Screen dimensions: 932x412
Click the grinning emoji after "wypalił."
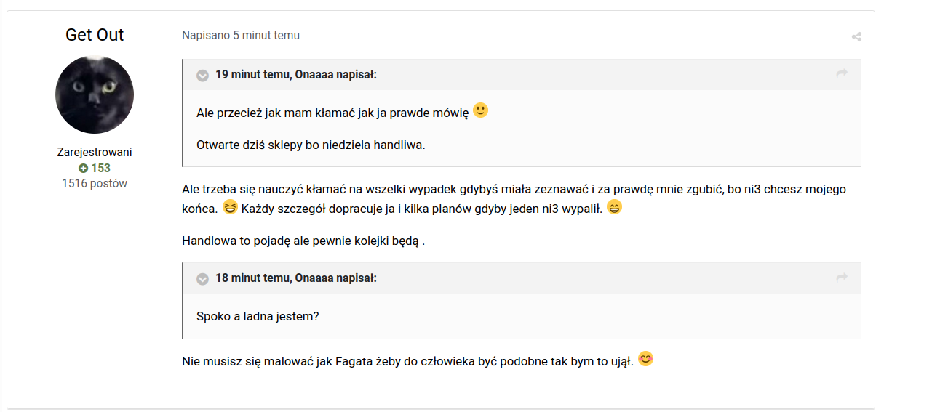click(615, 208)
